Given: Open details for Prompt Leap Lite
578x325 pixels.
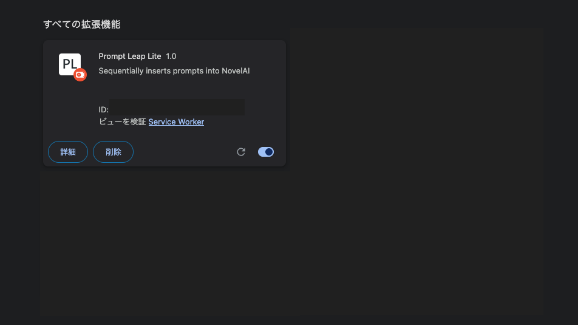Looking at the screenshot, I should (68, 152).
